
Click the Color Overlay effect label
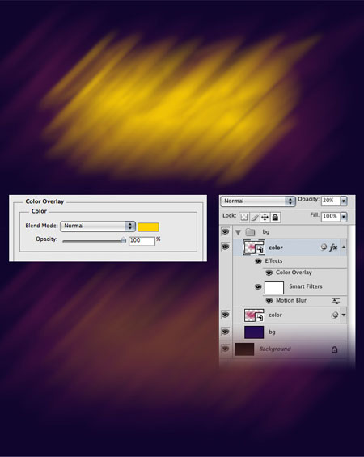pyautogui.click(x=294, y=273)
